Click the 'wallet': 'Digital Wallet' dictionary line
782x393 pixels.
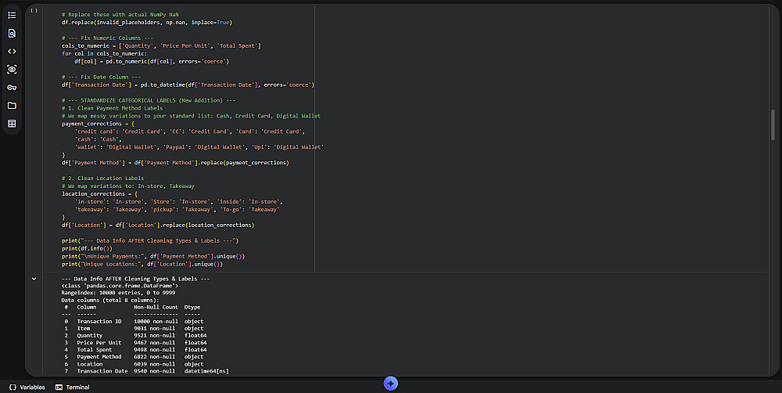199,147
